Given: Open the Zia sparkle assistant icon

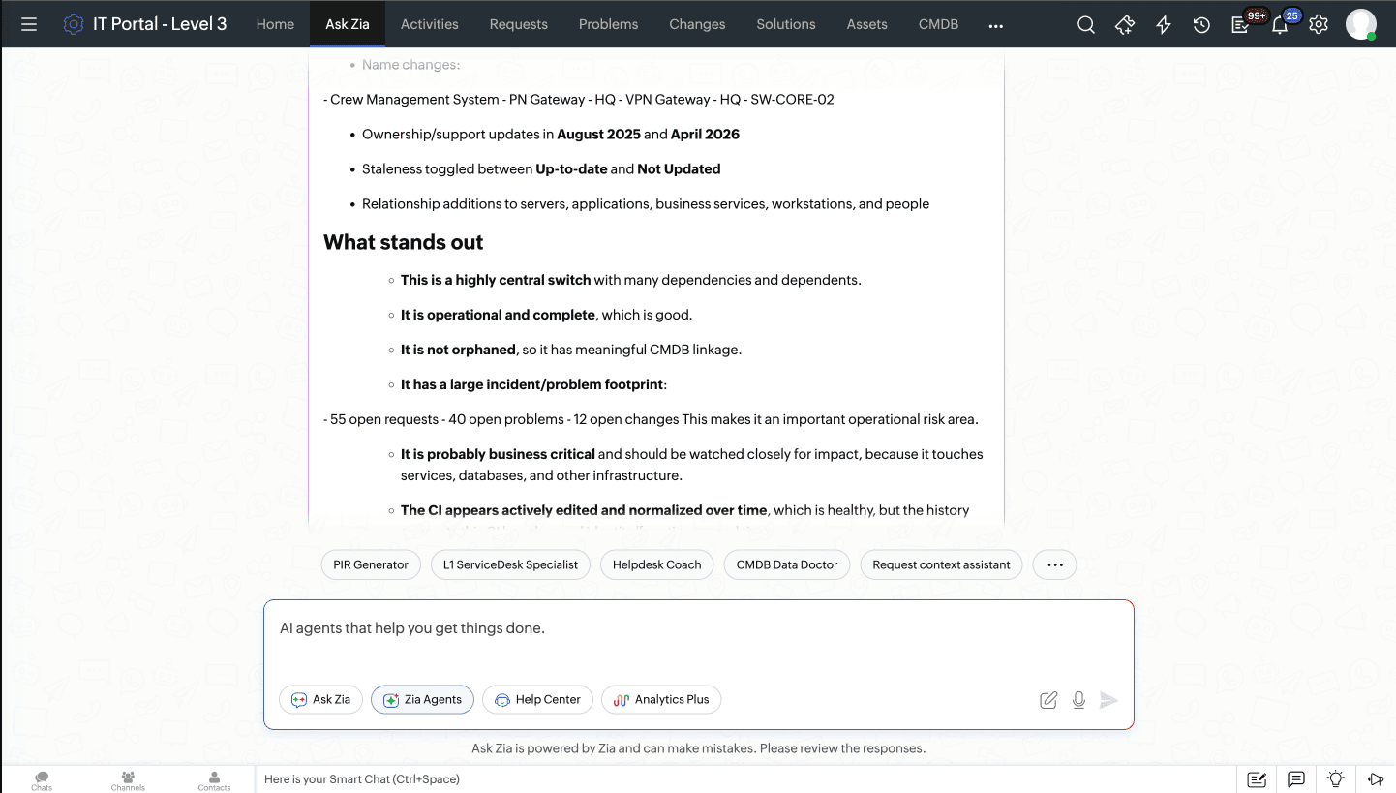Looking at the screenshot, I should pyautogui.click(x=1125, y=25).
